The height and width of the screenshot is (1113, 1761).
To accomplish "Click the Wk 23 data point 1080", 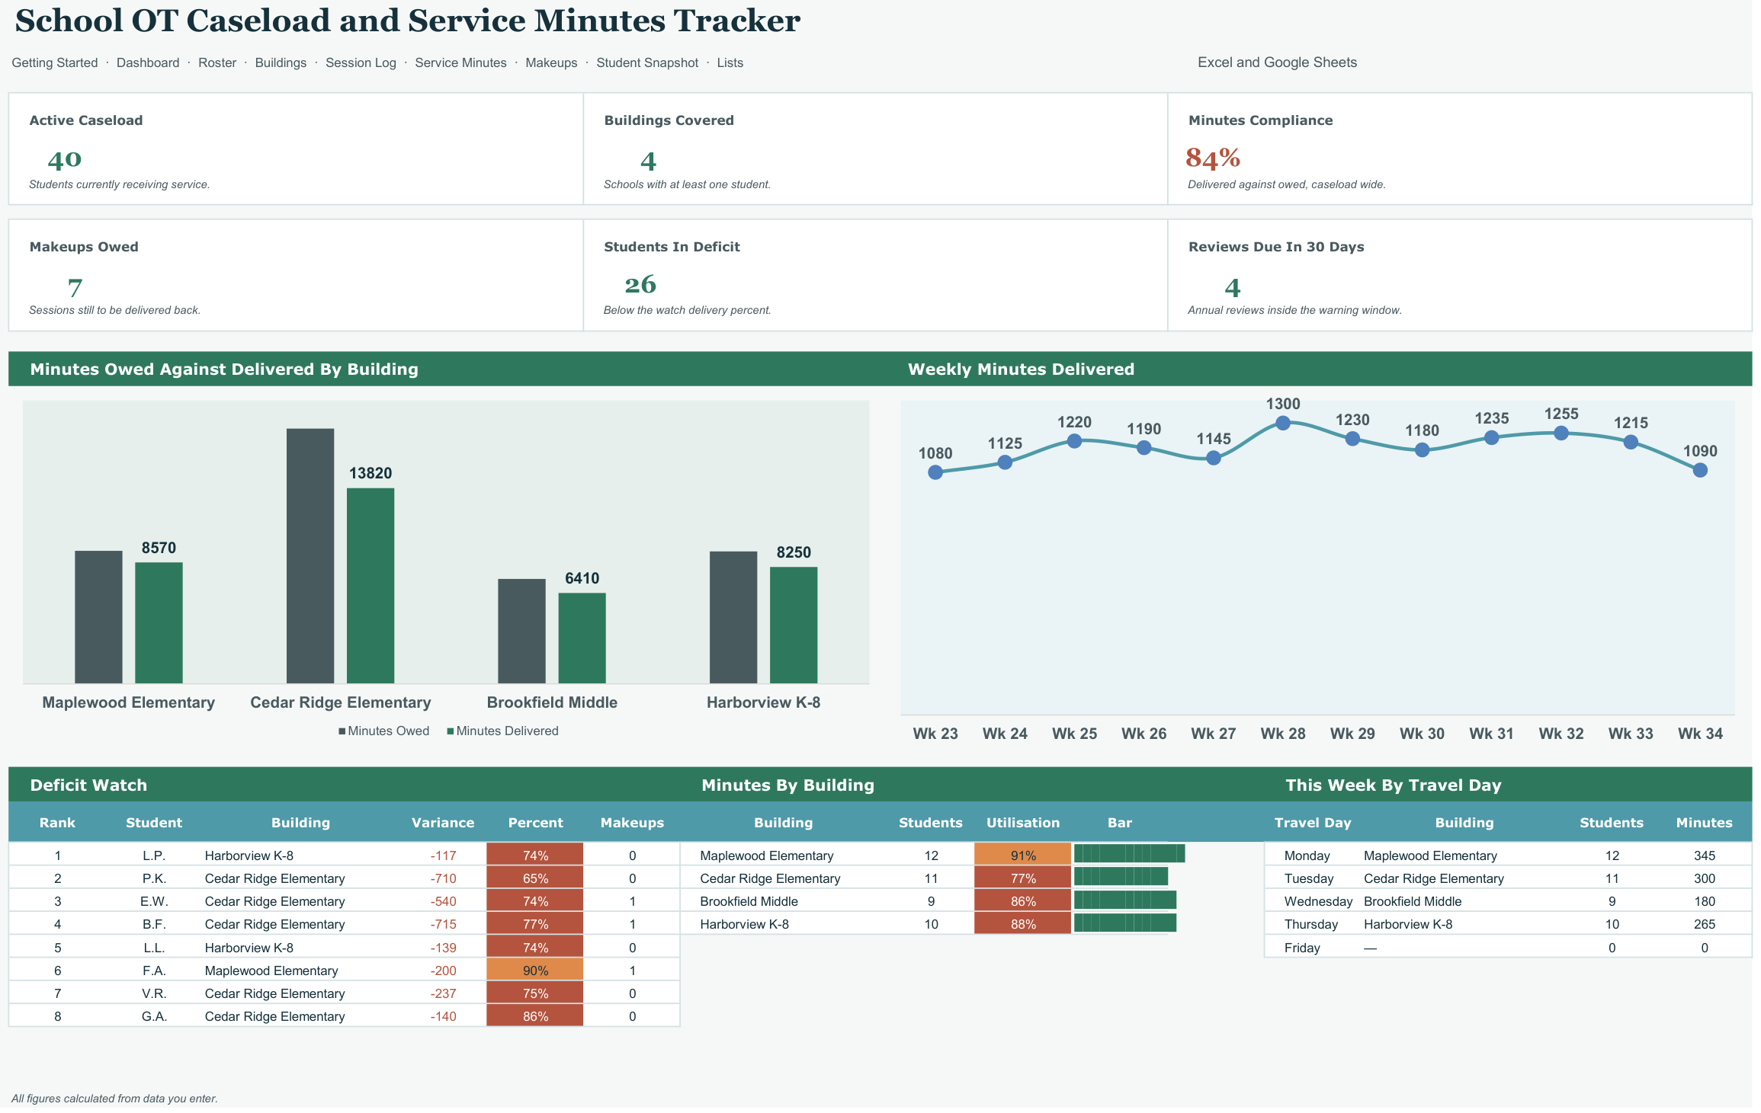I will tap(935, 472).
